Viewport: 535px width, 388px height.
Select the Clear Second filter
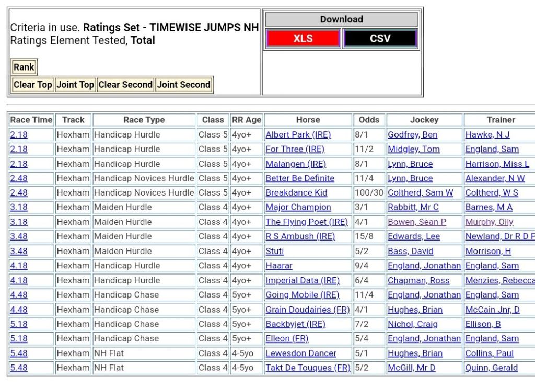pos(125,85)
